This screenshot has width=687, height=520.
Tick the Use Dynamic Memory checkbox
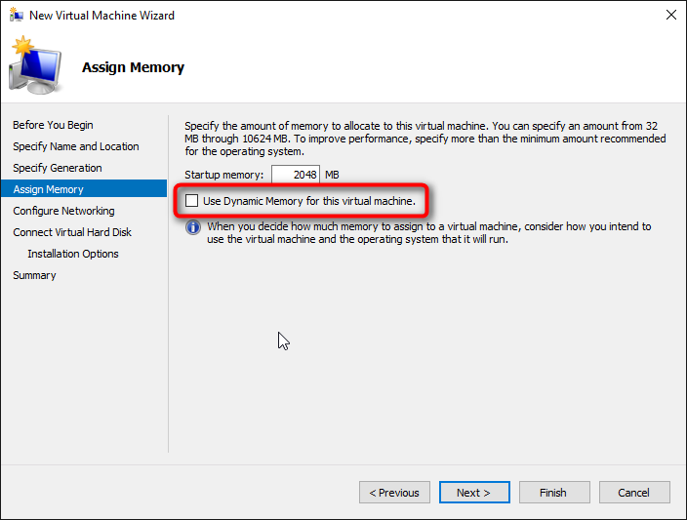tap(191, 201)
